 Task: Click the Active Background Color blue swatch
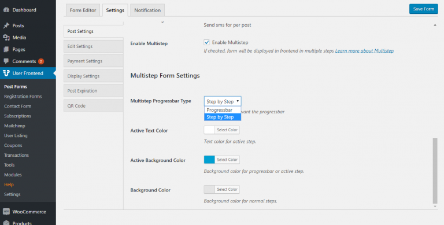209,160
